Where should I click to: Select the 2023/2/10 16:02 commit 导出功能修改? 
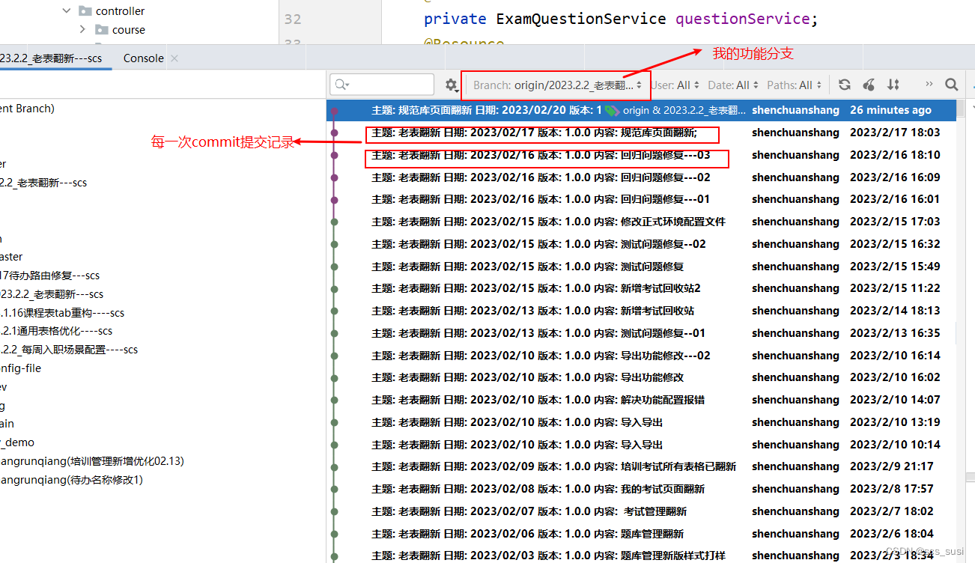[641, 377]
